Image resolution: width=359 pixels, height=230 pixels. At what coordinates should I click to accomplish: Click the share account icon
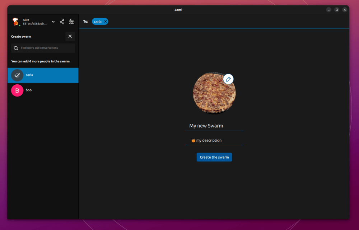62,22
